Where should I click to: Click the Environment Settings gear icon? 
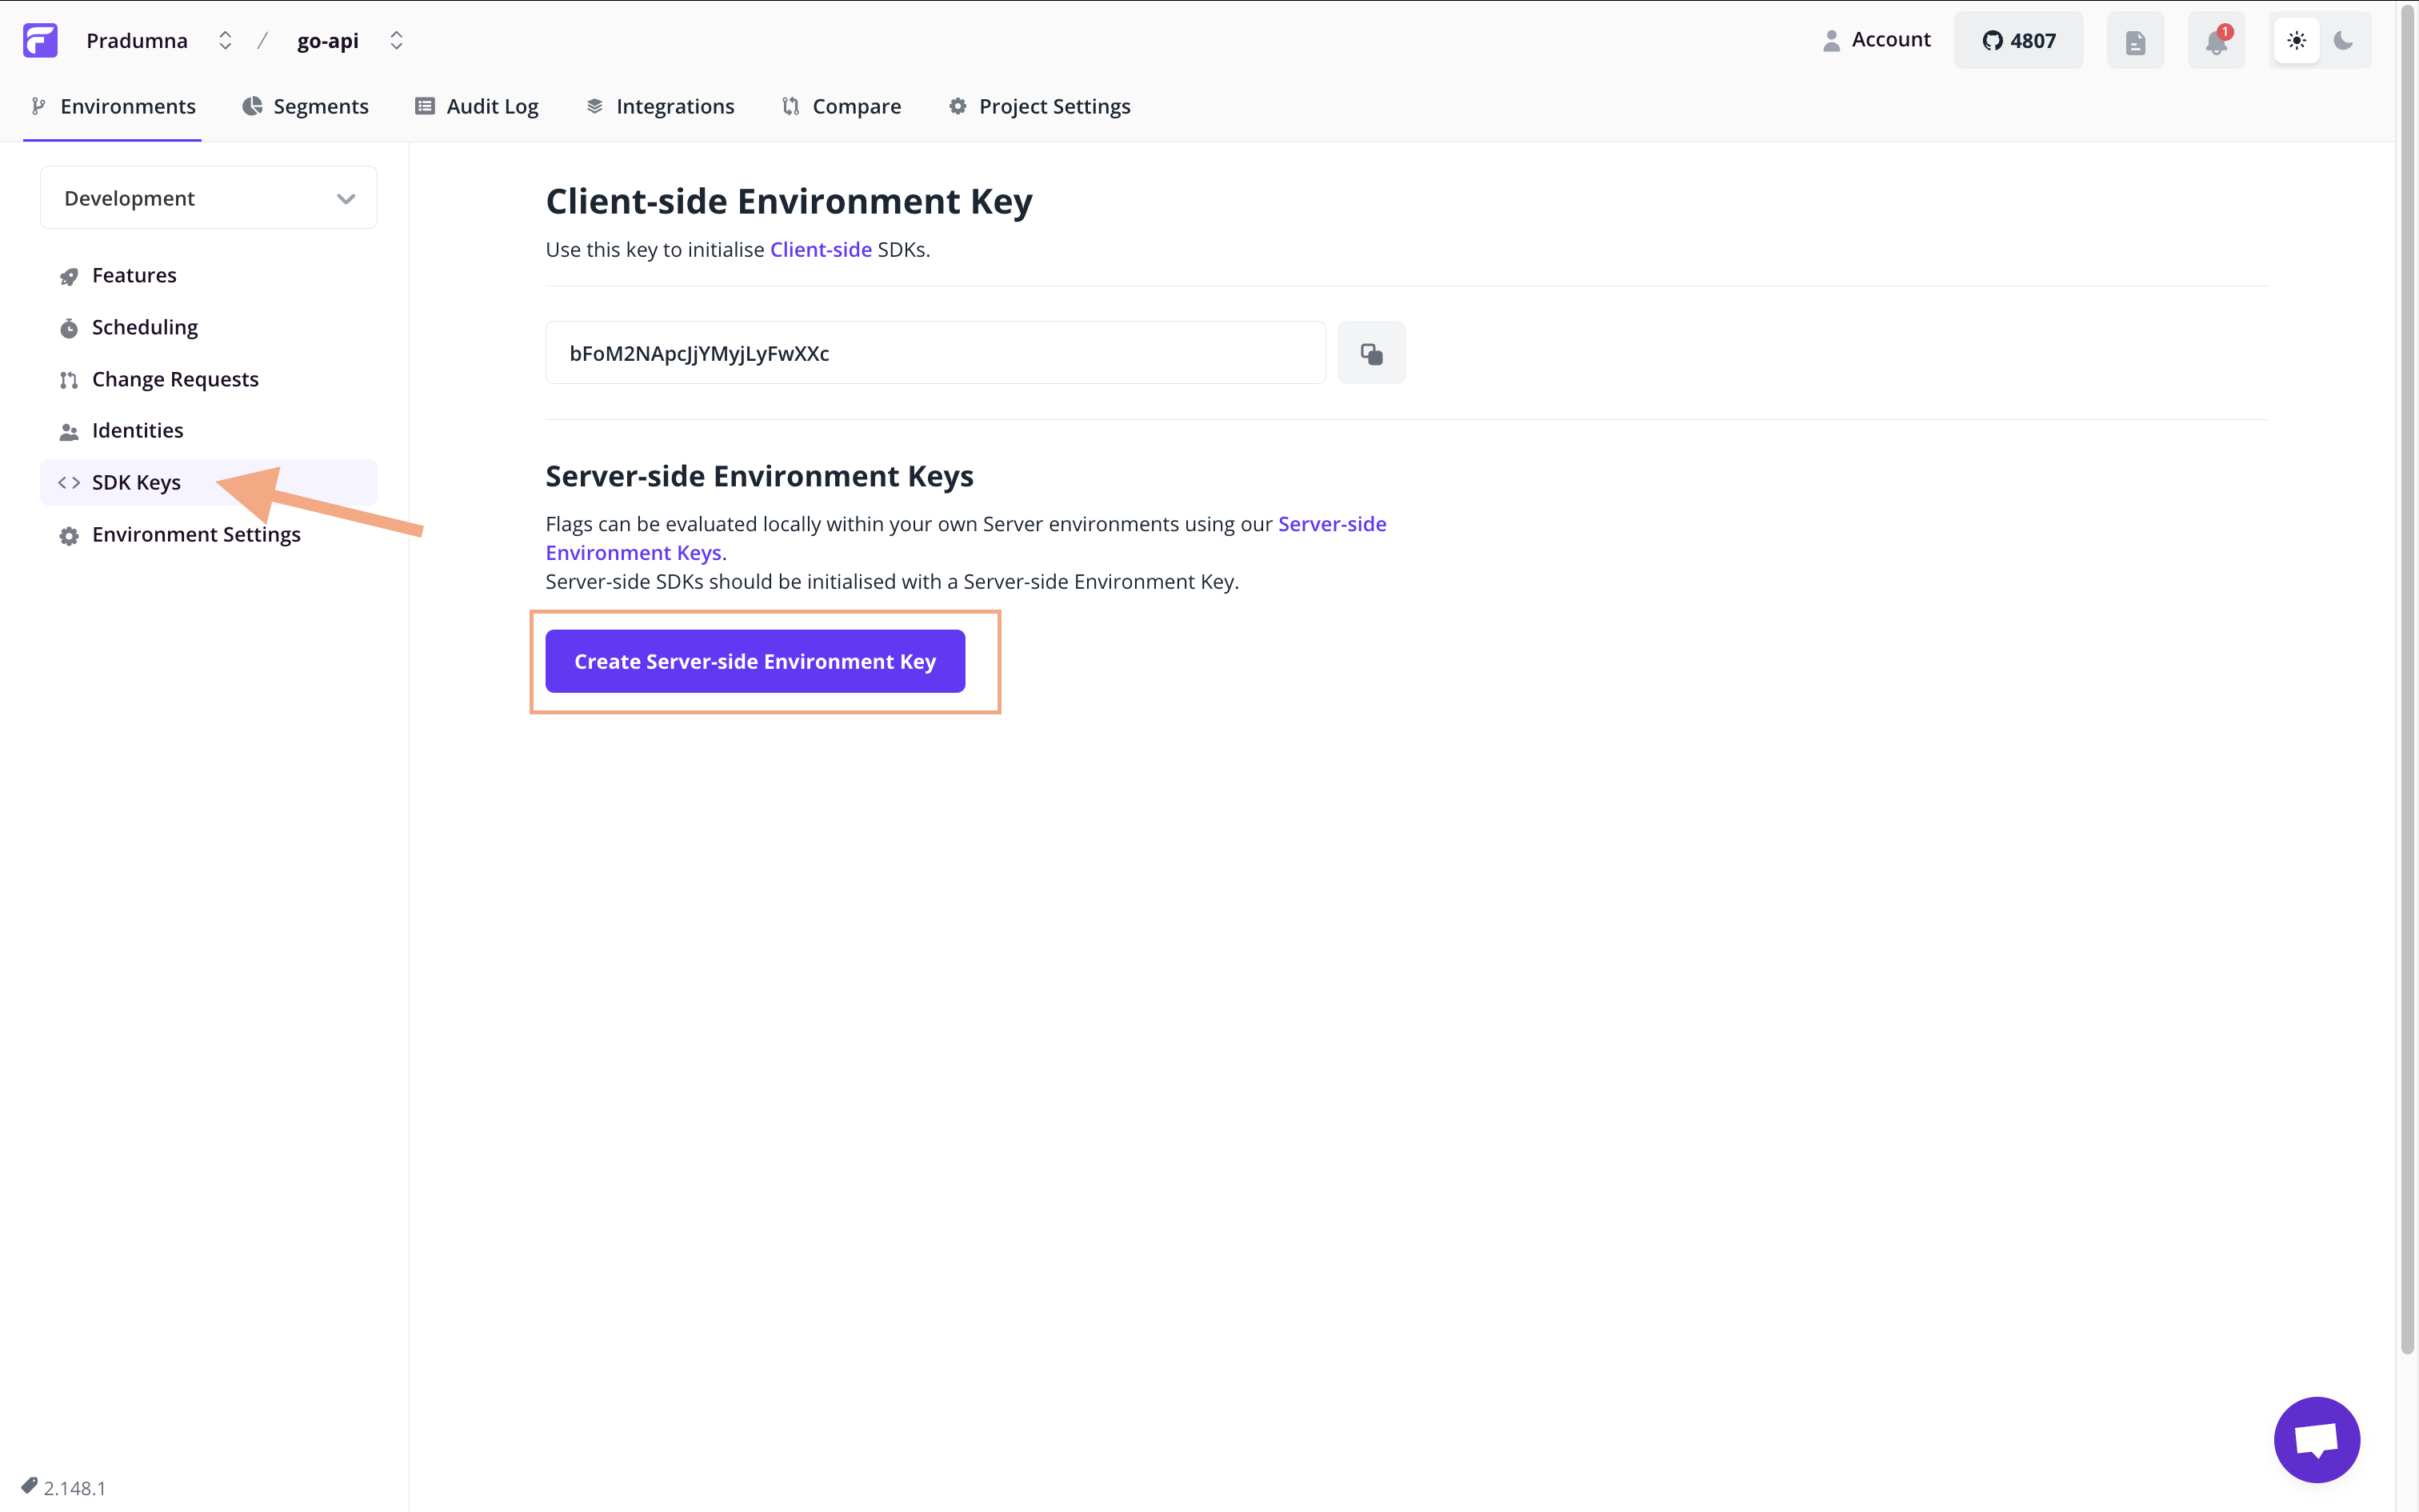66,534
